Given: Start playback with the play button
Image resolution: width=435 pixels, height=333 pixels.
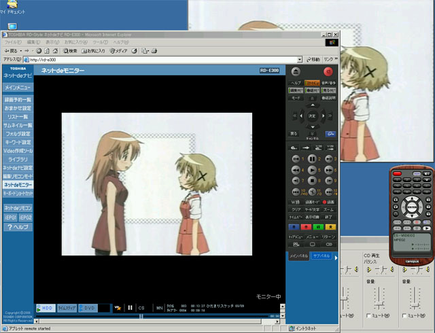Looking at the screenshot, I should click(312, 169).
